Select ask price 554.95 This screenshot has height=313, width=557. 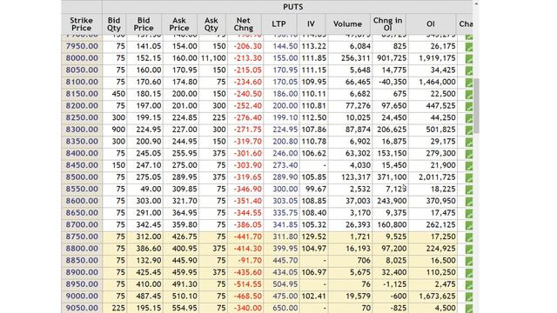tap(185, 308)
